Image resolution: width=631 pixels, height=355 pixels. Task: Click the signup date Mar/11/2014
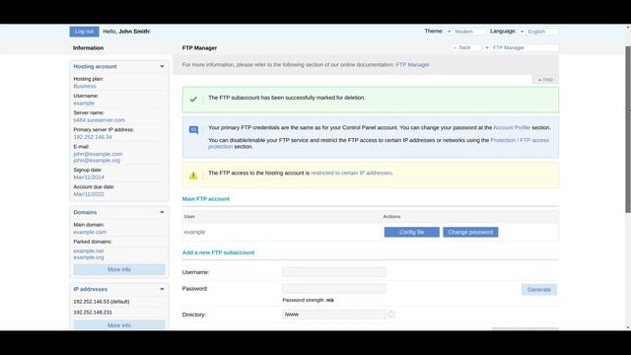pyautogui.click(x=89, y=177)
